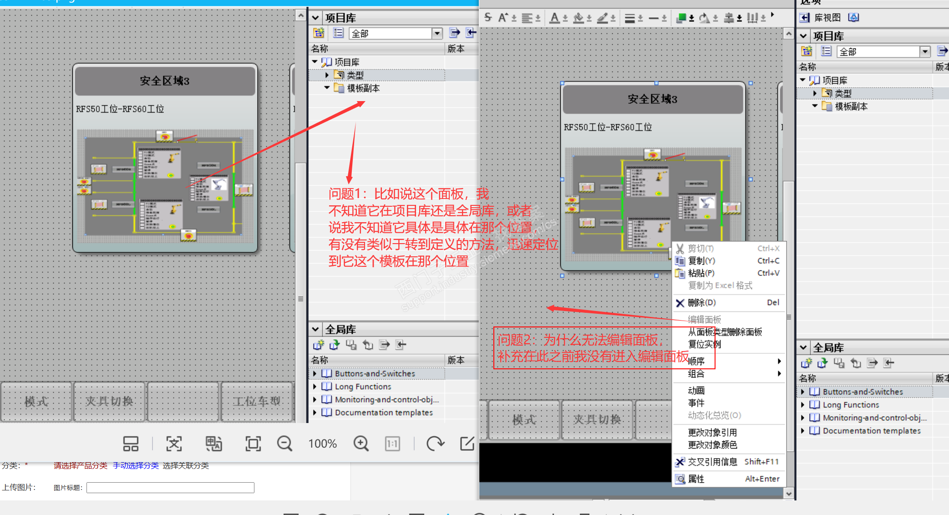Click the 选择关联分类 link
Screen dimensions: 949x515
click(186, 465)
